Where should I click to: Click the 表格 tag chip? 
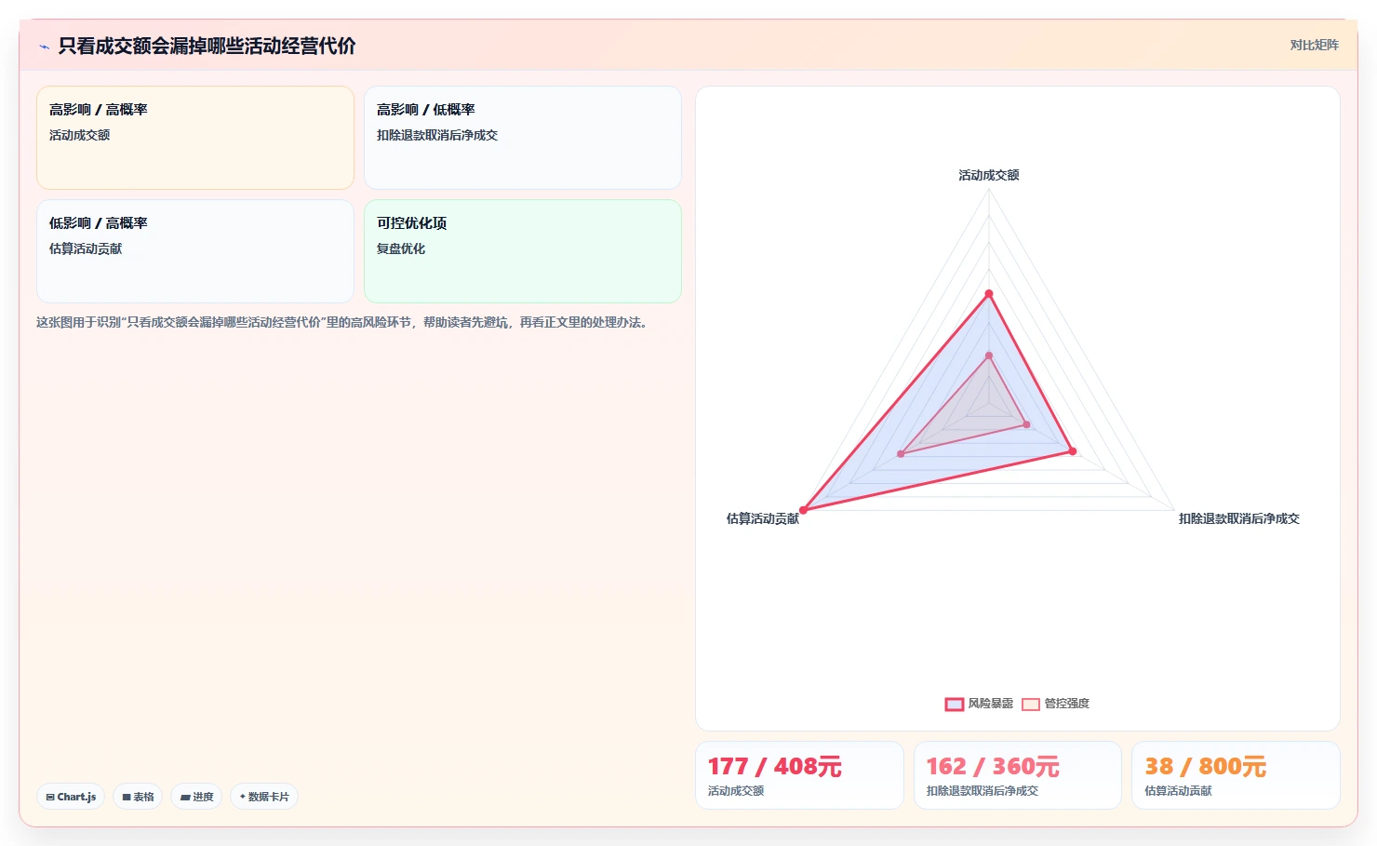(x=138, y=797)
